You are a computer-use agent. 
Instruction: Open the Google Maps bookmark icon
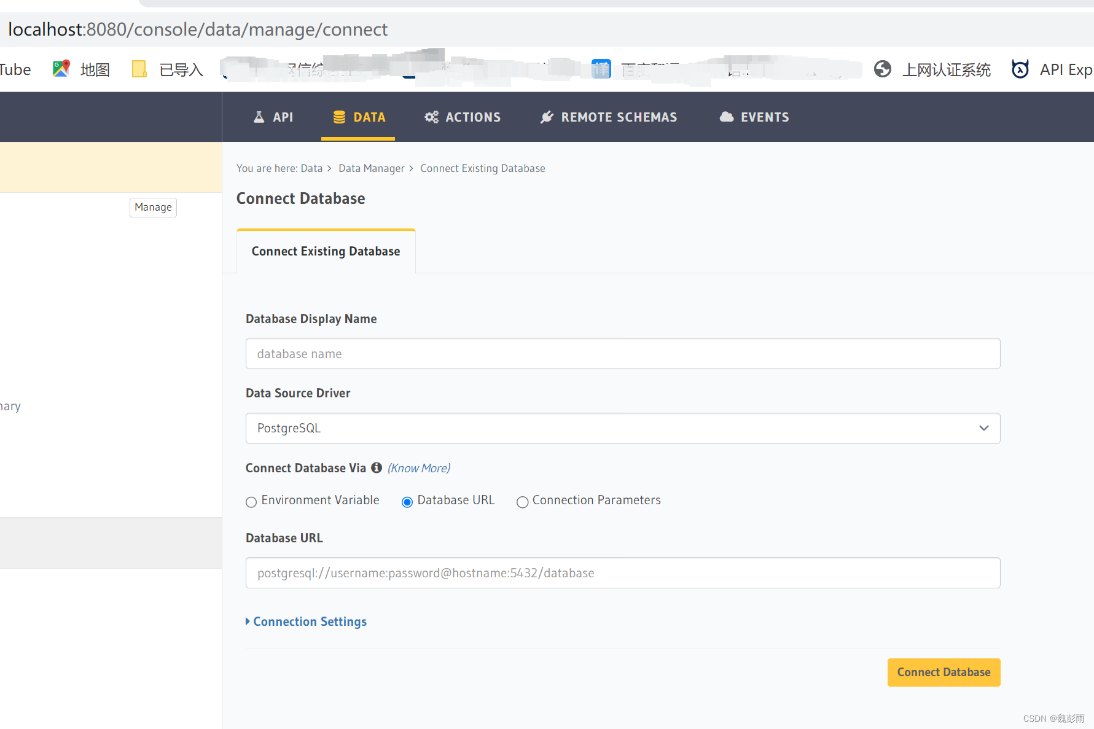click(61, 69)
